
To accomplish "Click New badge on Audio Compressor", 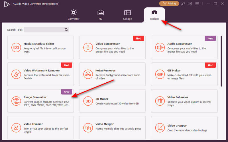I will click(210, 38).
